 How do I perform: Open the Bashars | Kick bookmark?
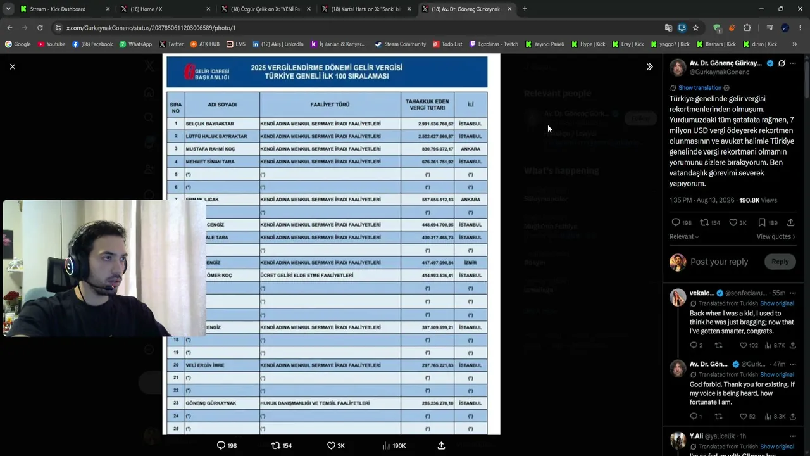click(716, 44)
